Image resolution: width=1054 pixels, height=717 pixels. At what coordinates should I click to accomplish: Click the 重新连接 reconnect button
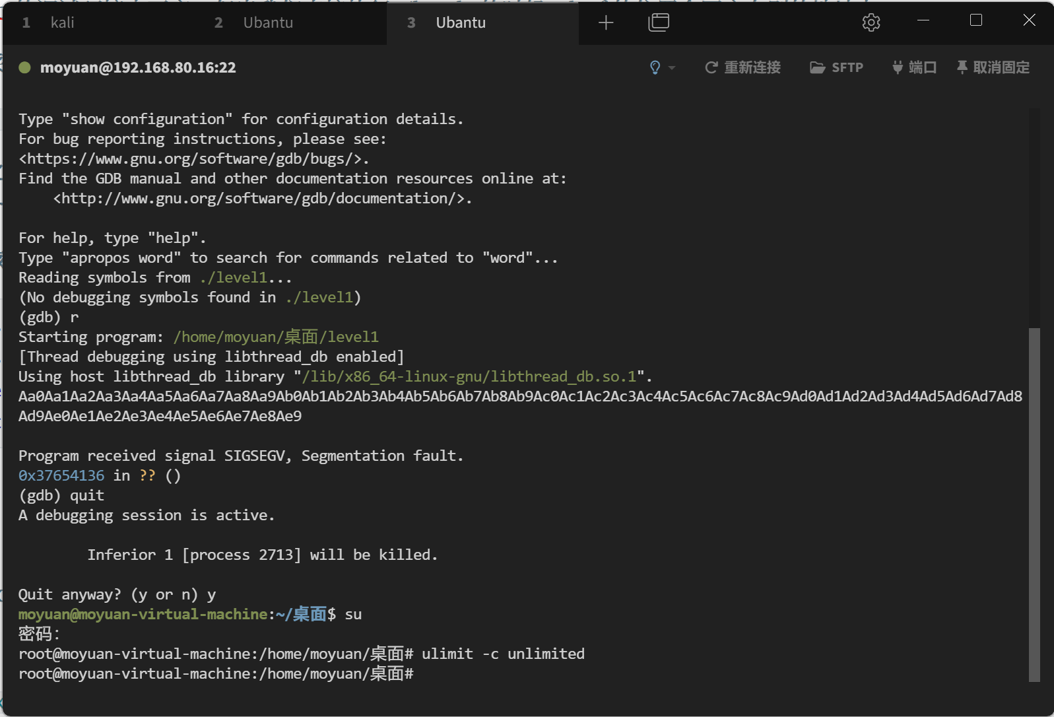coord(742,67)
